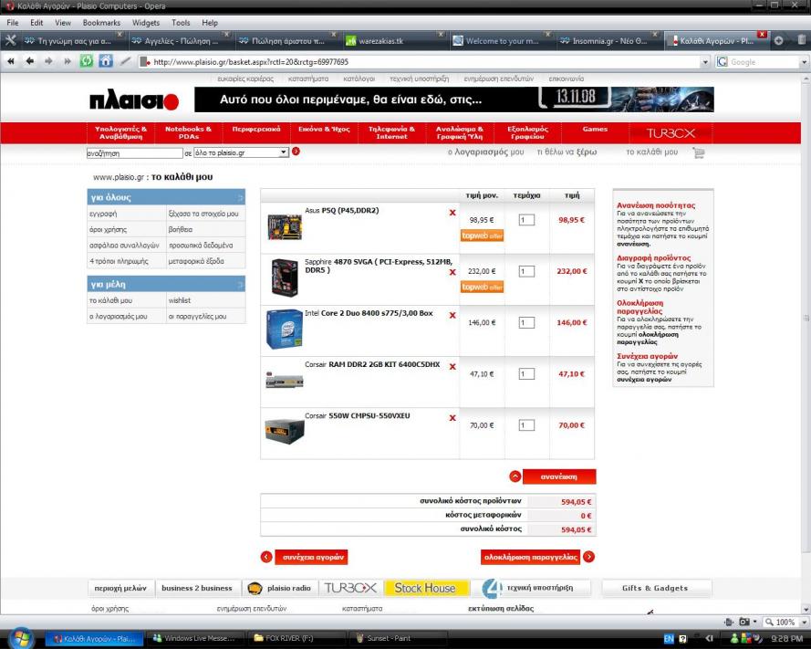This screenshot has width=811, height=649.
Task: Click the page vertical scrollbar down arrow
Action: (x=806, y=610)
